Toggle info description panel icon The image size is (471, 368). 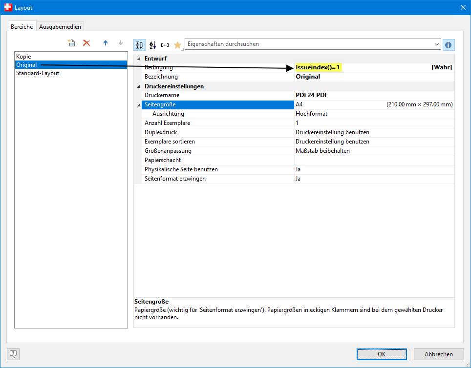tap(448, 45)
